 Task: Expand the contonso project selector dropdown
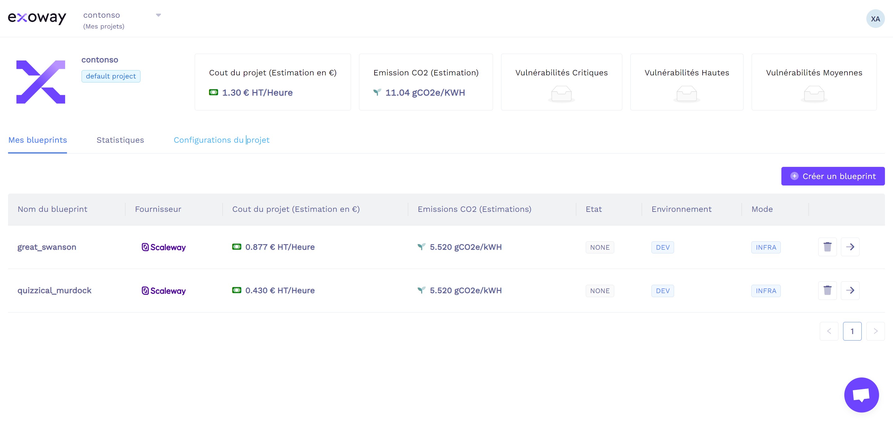tap(158, 15)
